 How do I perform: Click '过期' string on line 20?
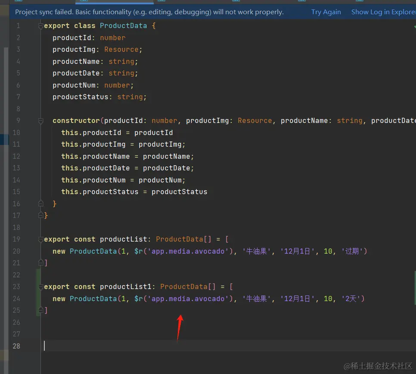(x=352, y=251)
